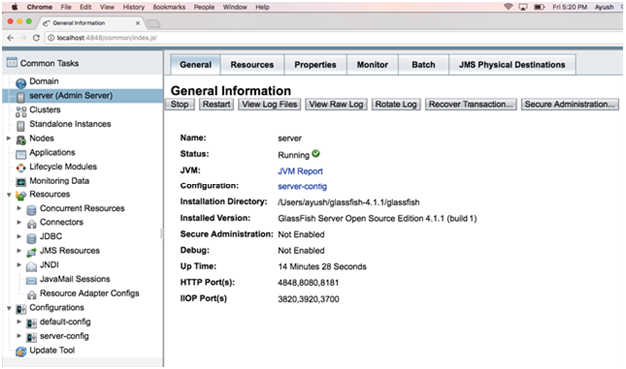Click the green Running status checkmark
Image resolution: width=626 pixels, height=369 pixels.
pos(316,153)
